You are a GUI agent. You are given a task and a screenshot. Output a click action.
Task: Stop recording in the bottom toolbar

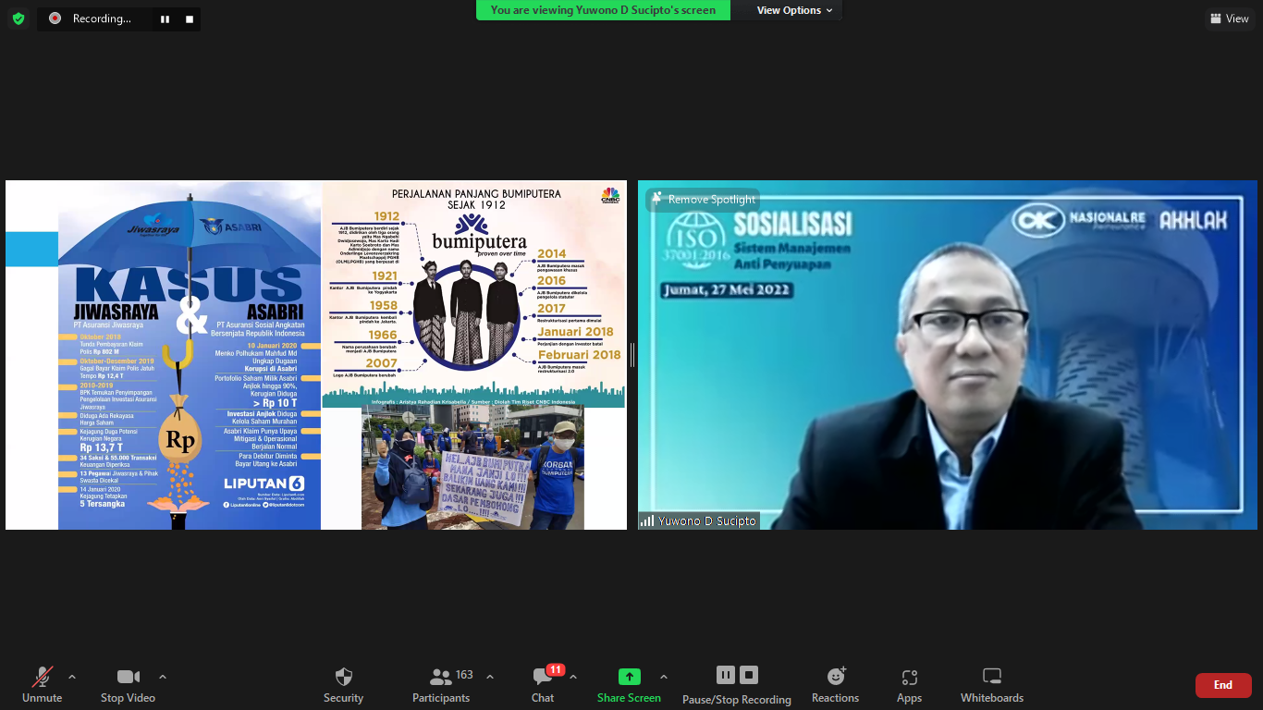[x=749, y=675]
